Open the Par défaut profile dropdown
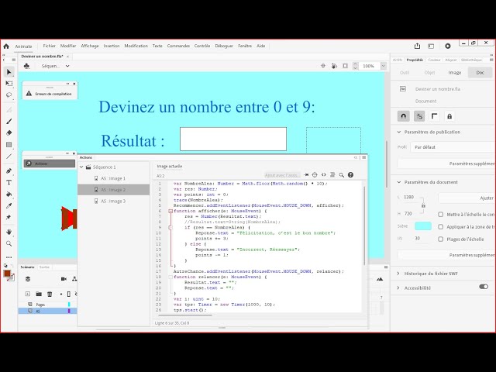This screenshot has height=372, width=496. tap(453, 147)
